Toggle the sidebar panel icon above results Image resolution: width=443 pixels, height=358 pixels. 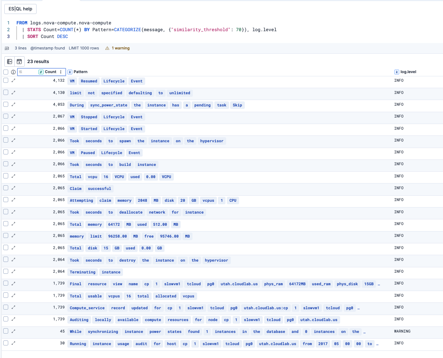tap(10, 62)
